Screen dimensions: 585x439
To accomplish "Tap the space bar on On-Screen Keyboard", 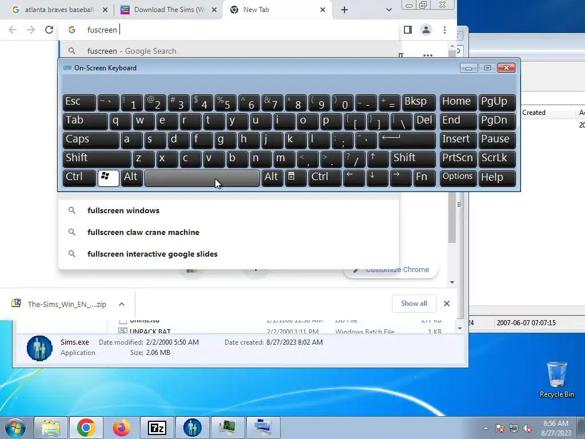I will (202, 178).
